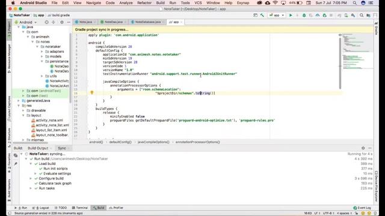The height and width of the screenshot is (216, 385).
Task: Open the Event Log button
Action: click(x=362, y=208)
